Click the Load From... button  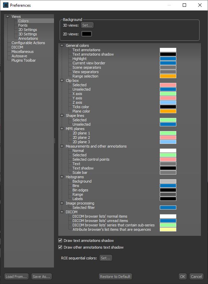tap(16, 277)
